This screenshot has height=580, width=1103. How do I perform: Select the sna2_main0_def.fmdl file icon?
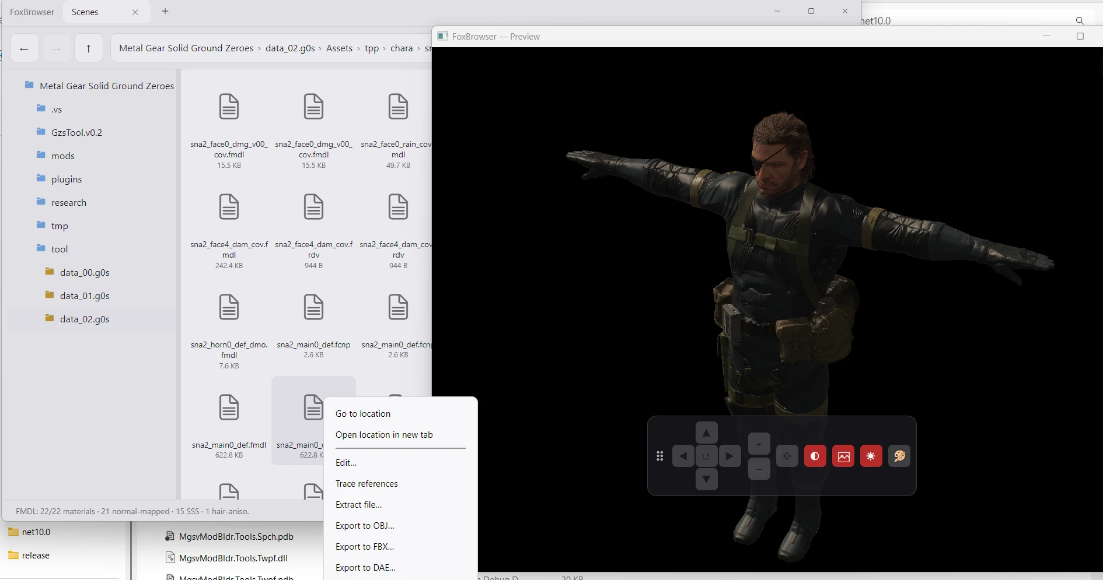(x=229, y=407)
